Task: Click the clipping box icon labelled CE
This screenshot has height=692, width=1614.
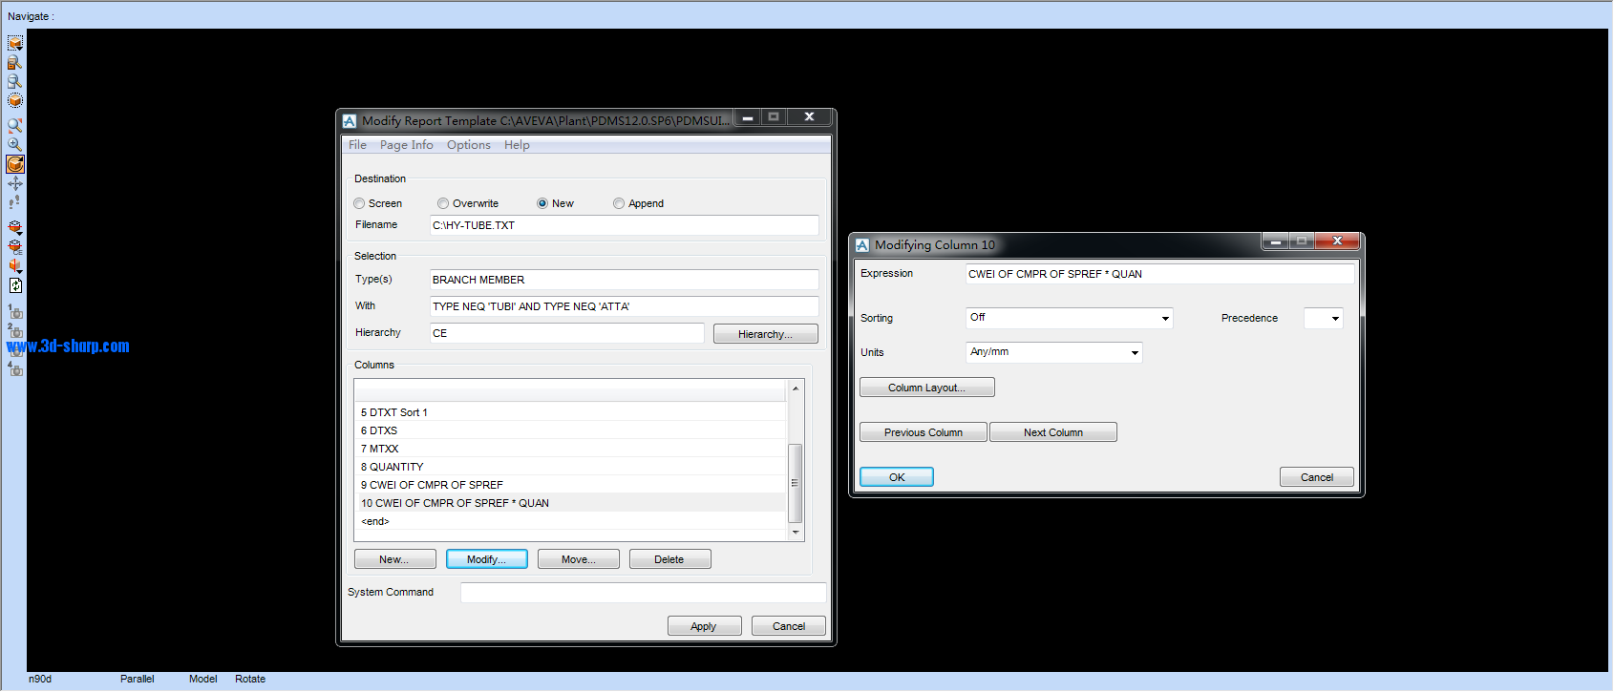Action: coord(15,246)
